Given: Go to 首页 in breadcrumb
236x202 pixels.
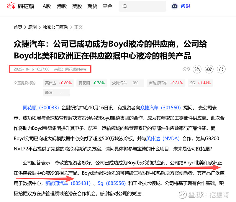Looking at the screenshot, I should click(x=18, y=27).
